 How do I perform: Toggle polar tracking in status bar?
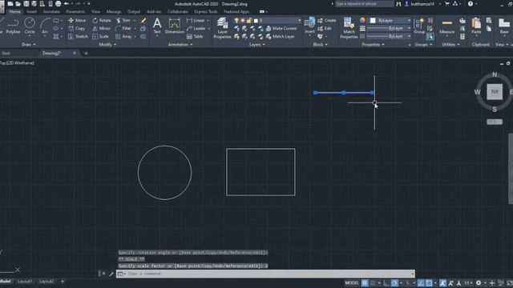pyautogui.click(x=394, y=282)
